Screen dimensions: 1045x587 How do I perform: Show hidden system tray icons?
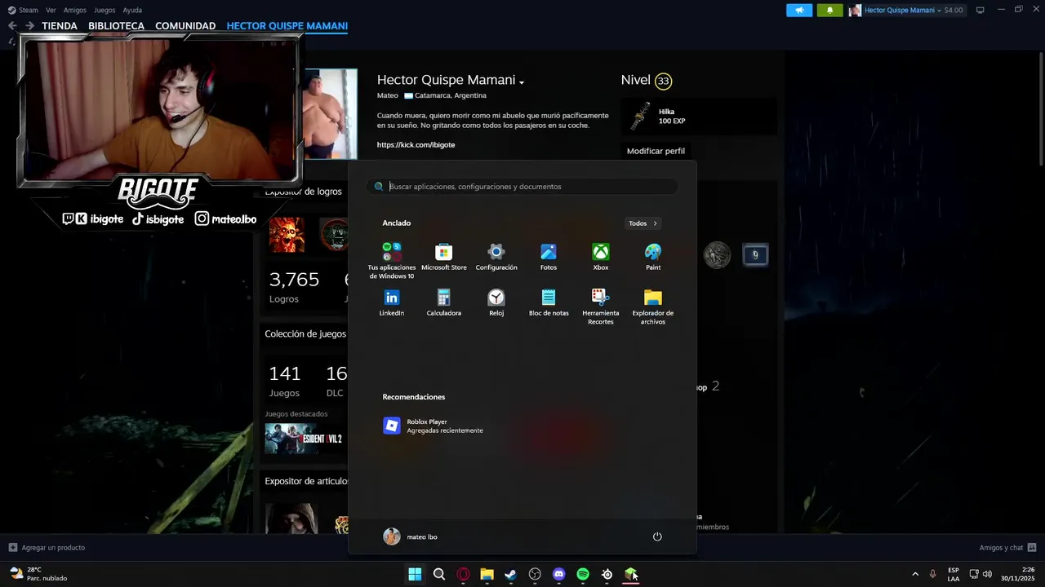tap(914, 575)
